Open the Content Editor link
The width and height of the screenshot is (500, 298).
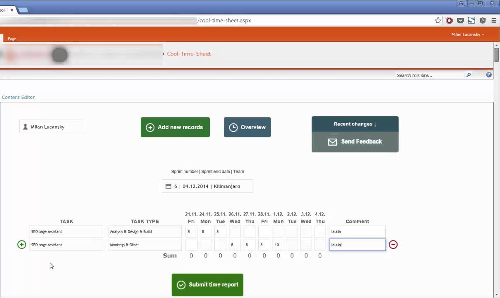pos(18,97)
